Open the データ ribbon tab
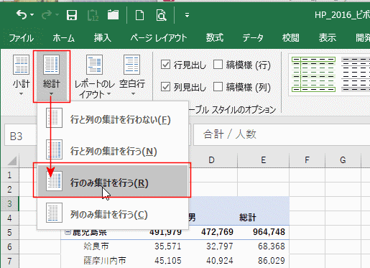The height and width of the screenshot is (268, 370). (x=253, y=38)
